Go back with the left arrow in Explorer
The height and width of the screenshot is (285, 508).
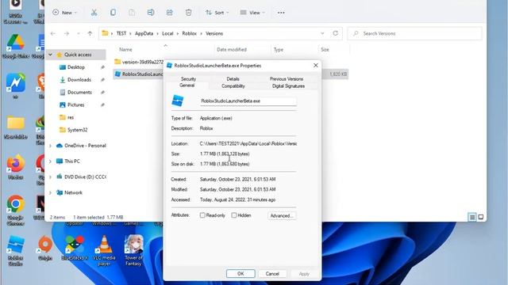tap(53, 33)
